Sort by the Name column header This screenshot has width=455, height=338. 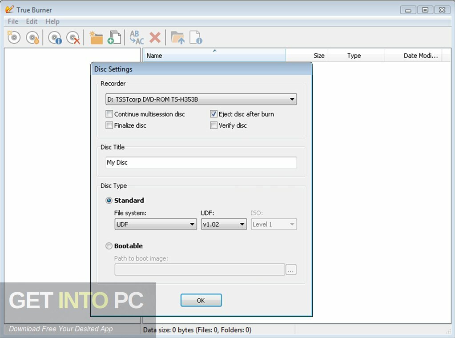214,56
